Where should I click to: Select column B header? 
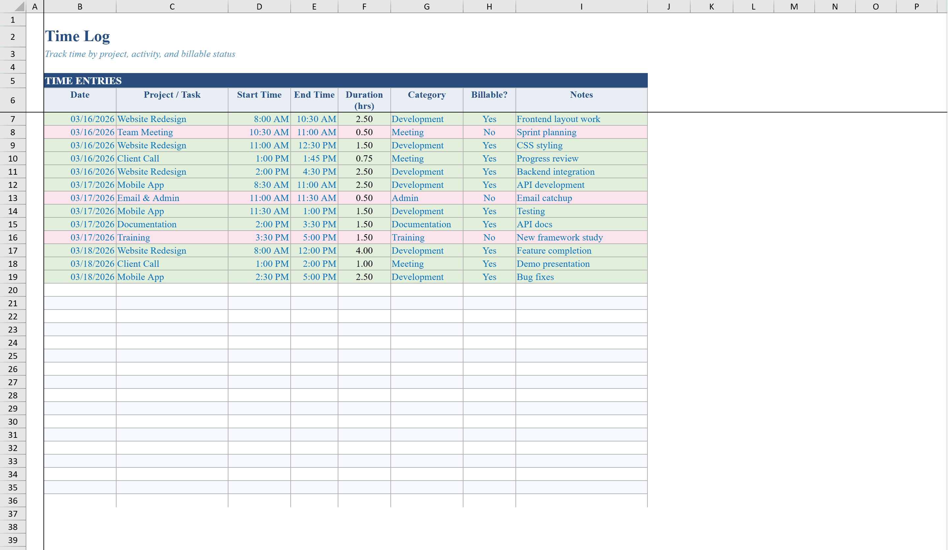[x=79, y=6]
